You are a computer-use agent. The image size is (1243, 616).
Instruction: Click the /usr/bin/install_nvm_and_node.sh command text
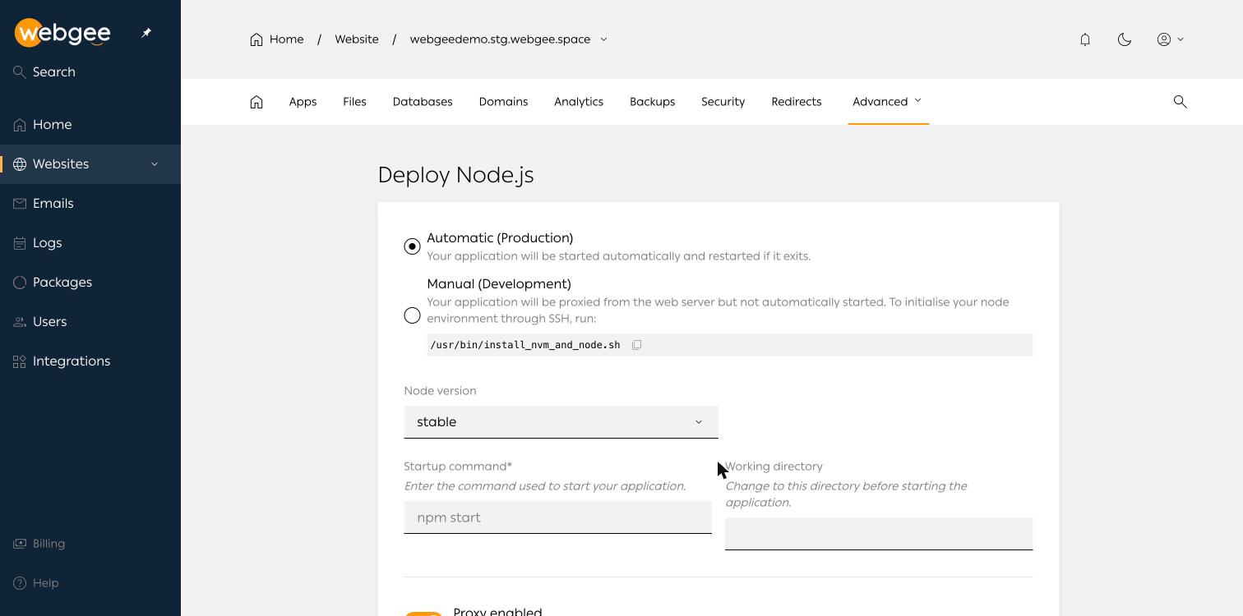pyautogui.click(x=525, y=345)
